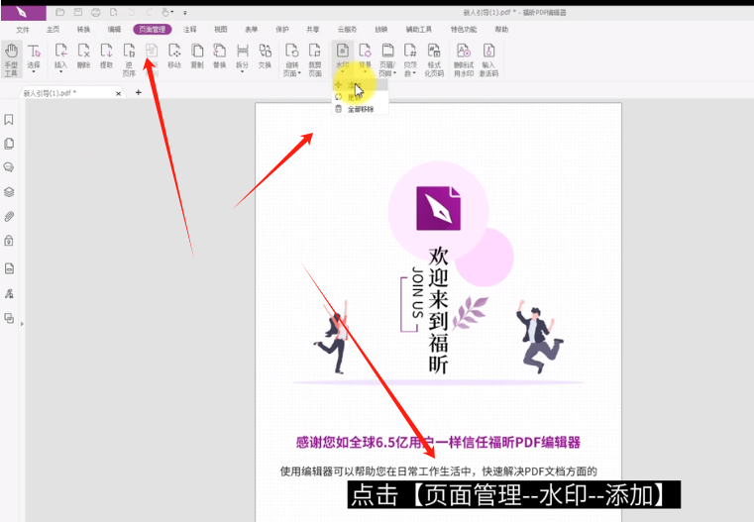Click the Replace pages (替换) icon

pos(219,55)
